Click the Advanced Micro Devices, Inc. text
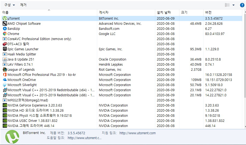 click(120, 24)
